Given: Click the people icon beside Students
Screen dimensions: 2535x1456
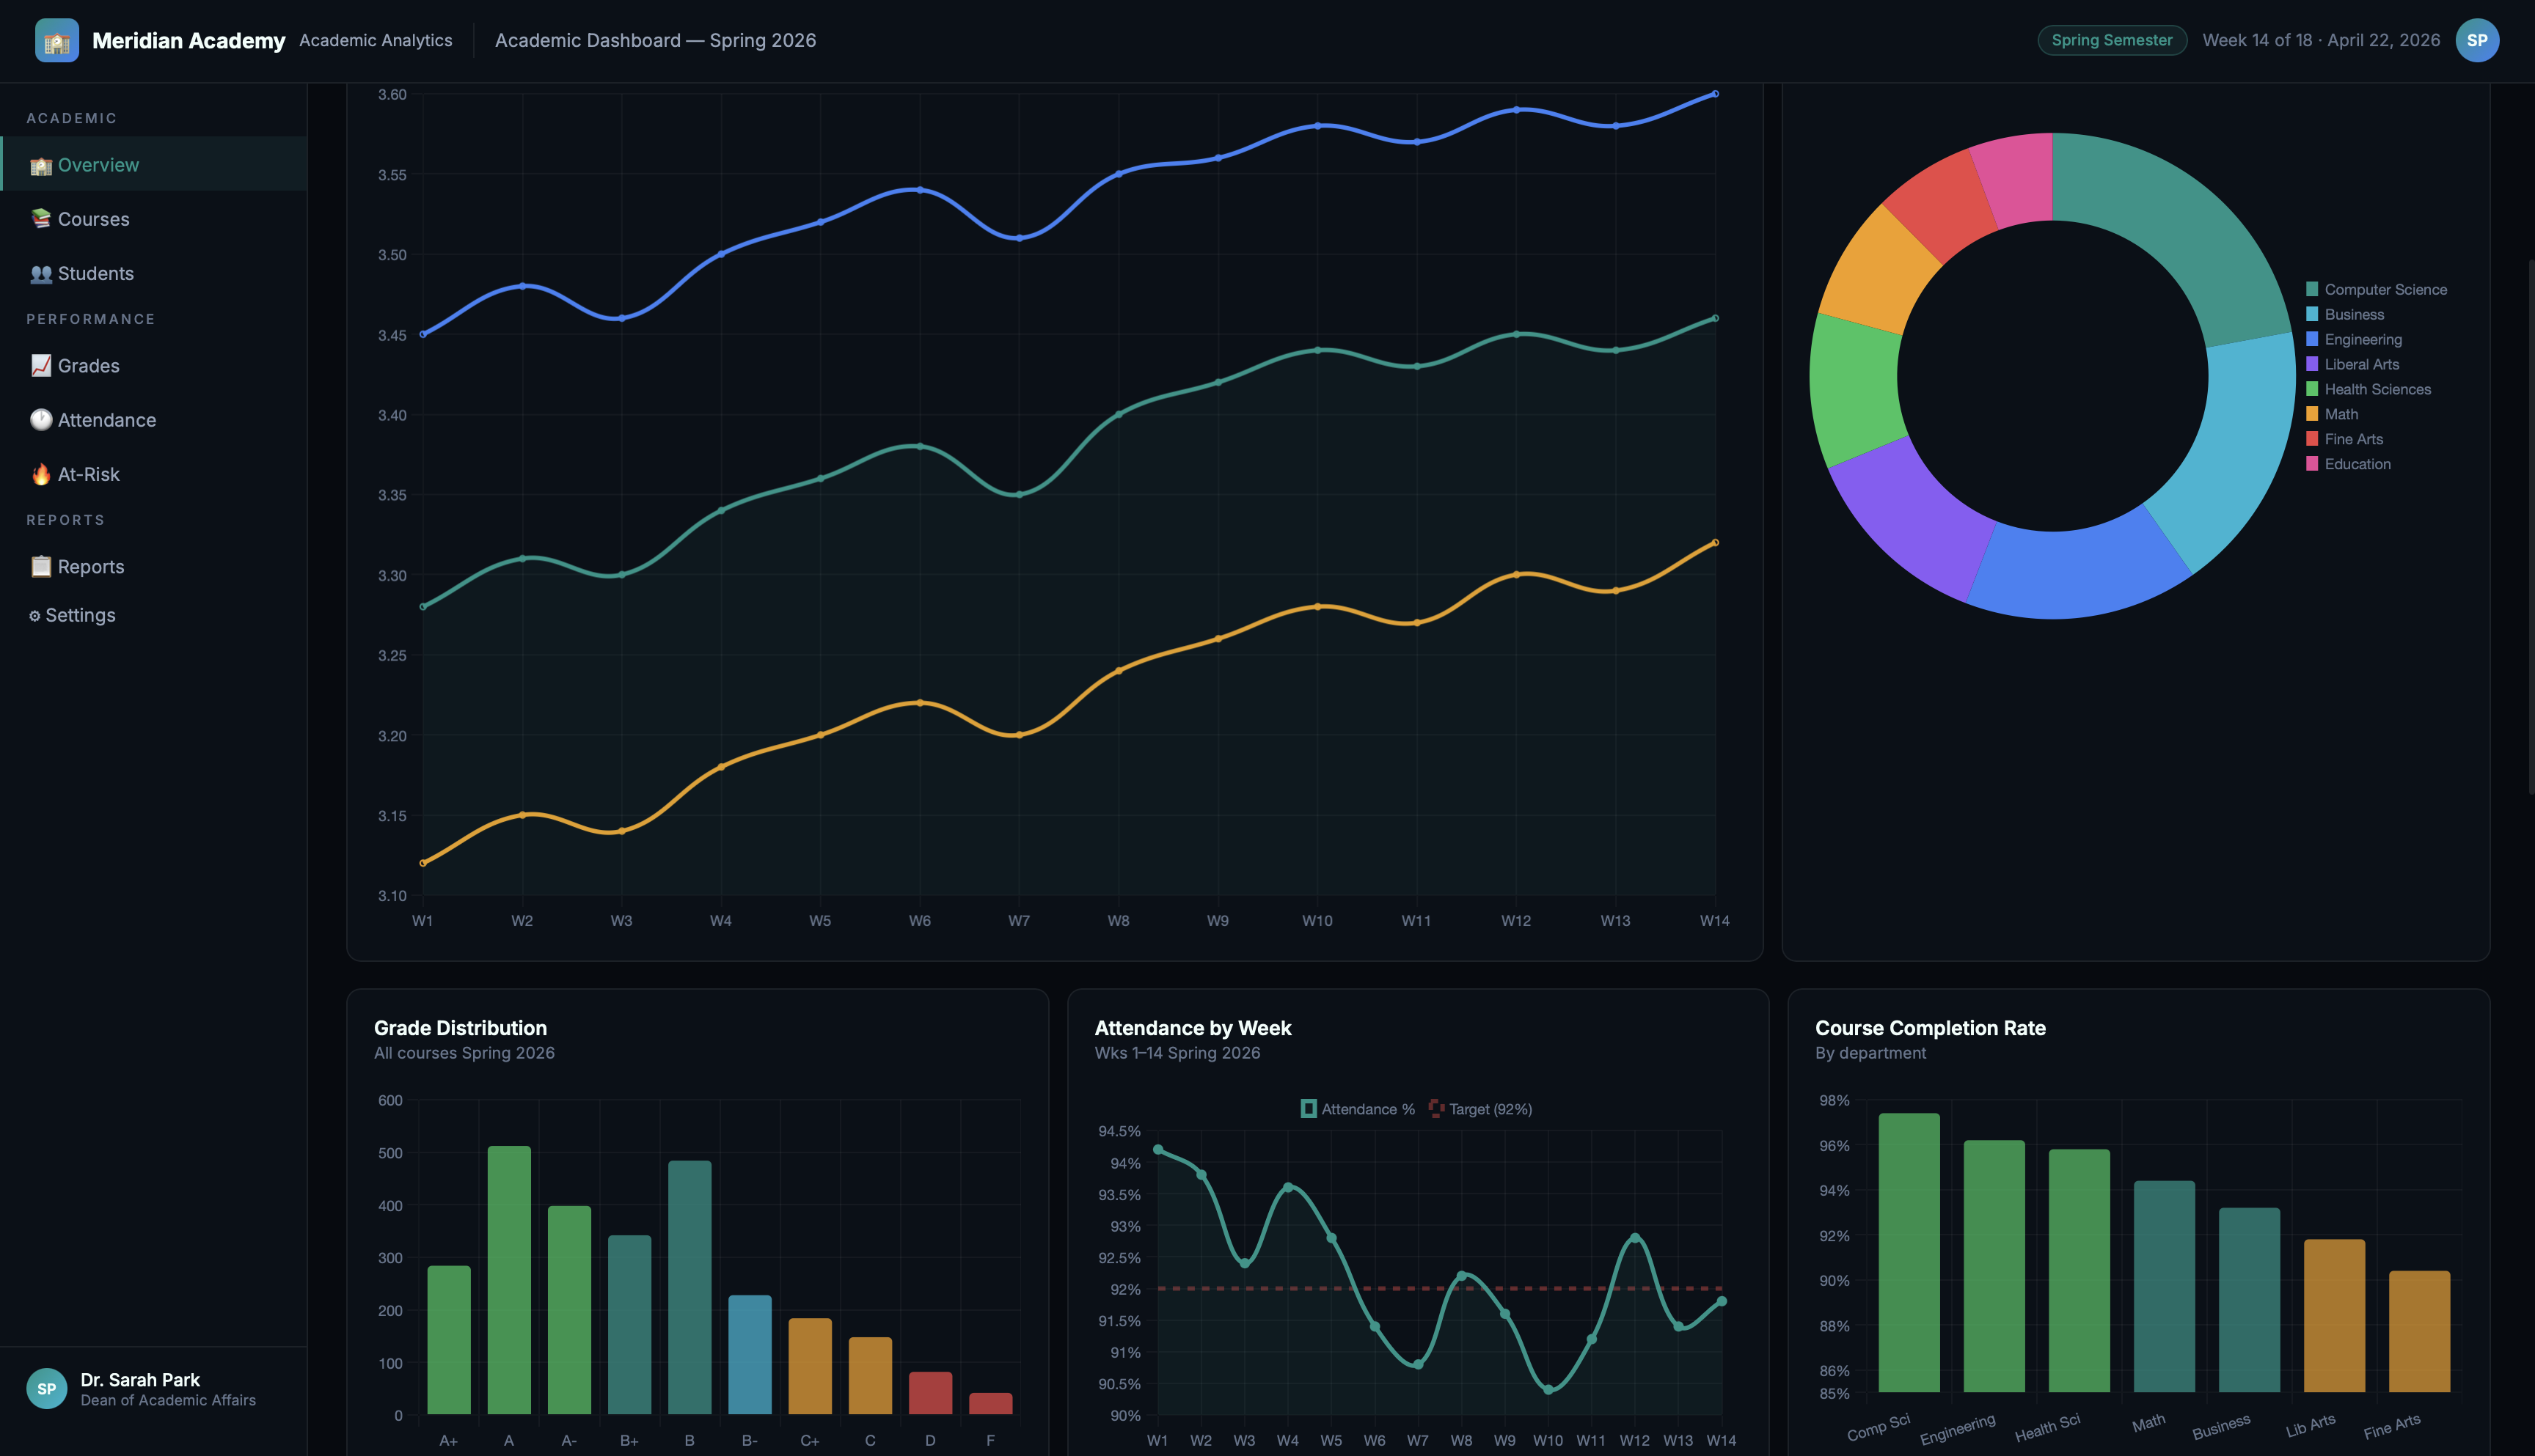Looking at the screenshot, I should point(41,273).
